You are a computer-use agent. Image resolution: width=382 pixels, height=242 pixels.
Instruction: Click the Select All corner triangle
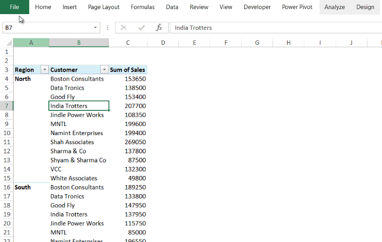coord(9,43)
